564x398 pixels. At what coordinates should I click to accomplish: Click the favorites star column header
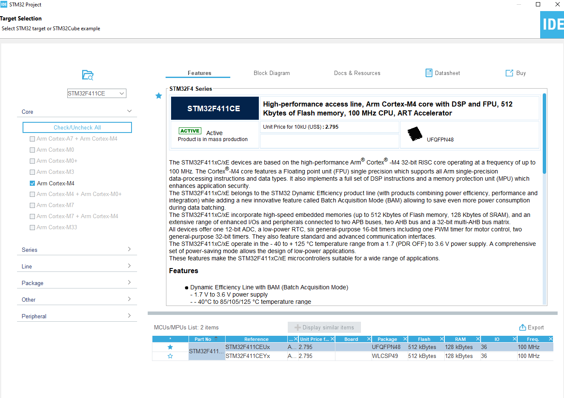[170, 339]
